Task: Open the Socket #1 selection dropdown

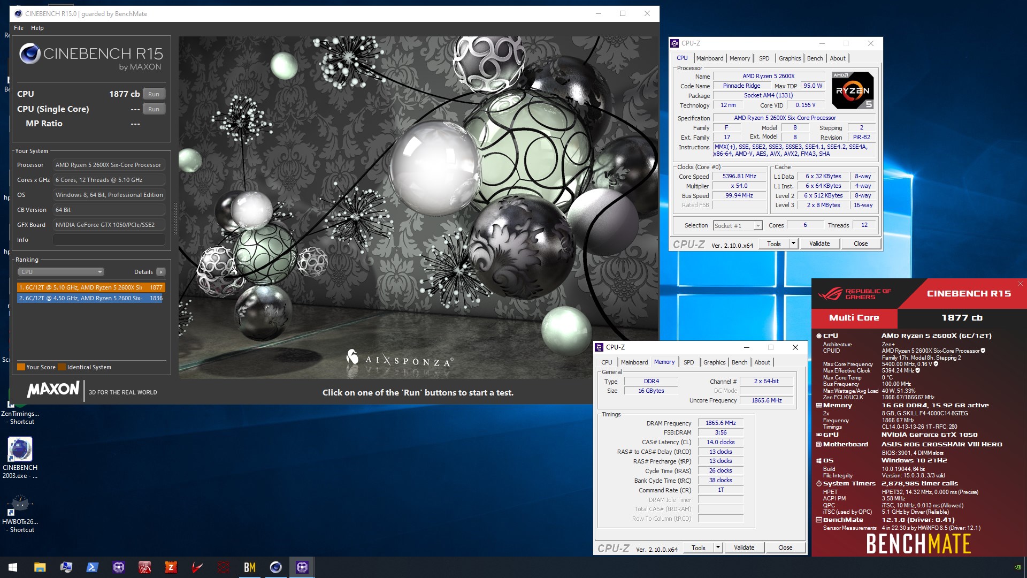Action: [x=738, y=226]
